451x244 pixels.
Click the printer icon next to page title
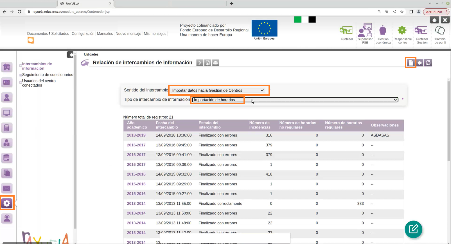(215, 63)
